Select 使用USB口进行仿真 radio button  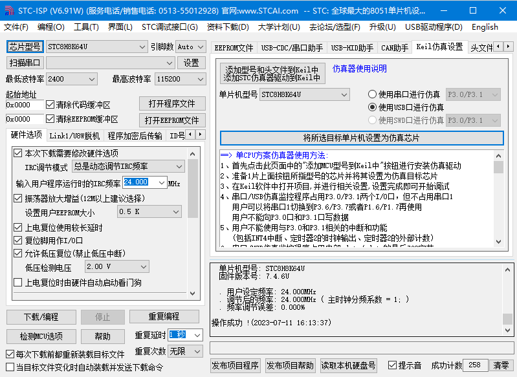pyautogui.click(x=372, y=107)
